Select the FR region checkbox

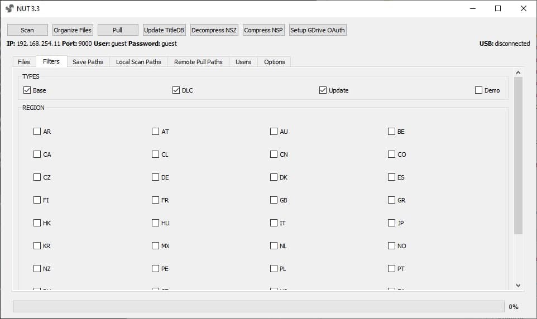pos(155,200)
